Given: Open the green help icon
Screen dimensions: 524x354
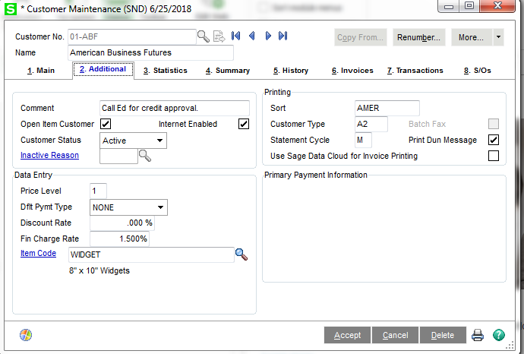Looking at the screenshot, I should [x=498, y=335].
